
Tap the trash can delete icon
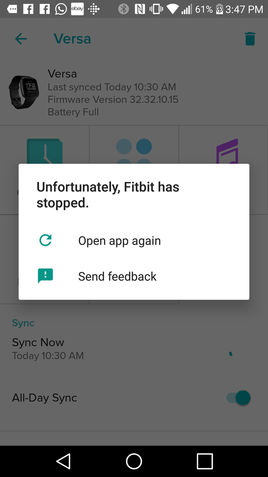(250, 39)
